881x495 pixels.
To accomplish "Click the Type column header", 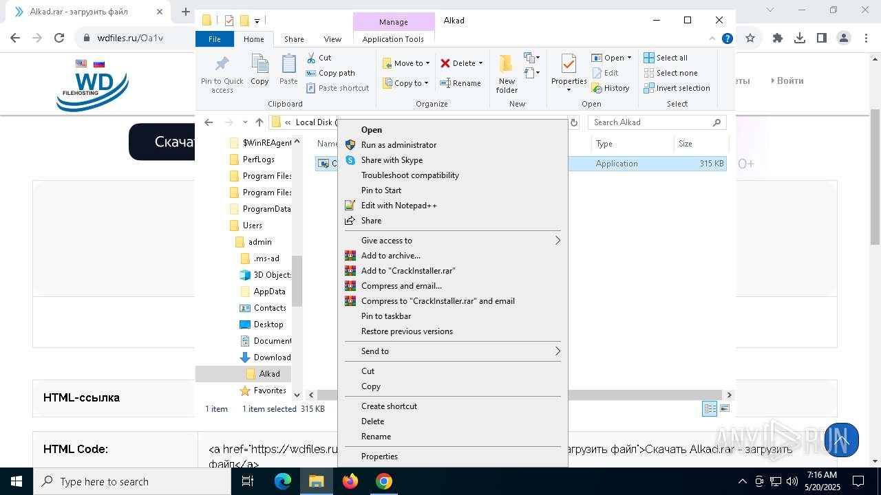I will pyautogui.click(x=632, y=144).
